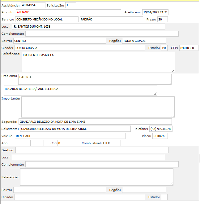This screenshot has width=200, height=204.
Task: Grab the Importante text area resize handle
Action: point(173,116)
